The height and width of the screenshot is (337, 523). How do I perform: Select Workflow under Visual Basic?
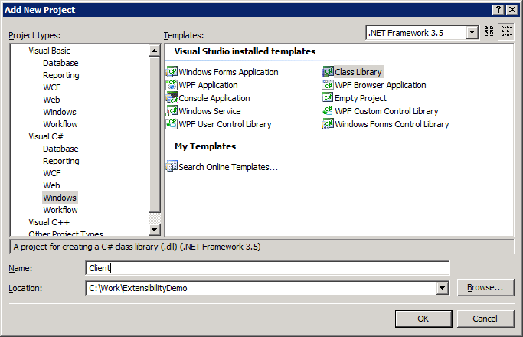click(60, 124)
